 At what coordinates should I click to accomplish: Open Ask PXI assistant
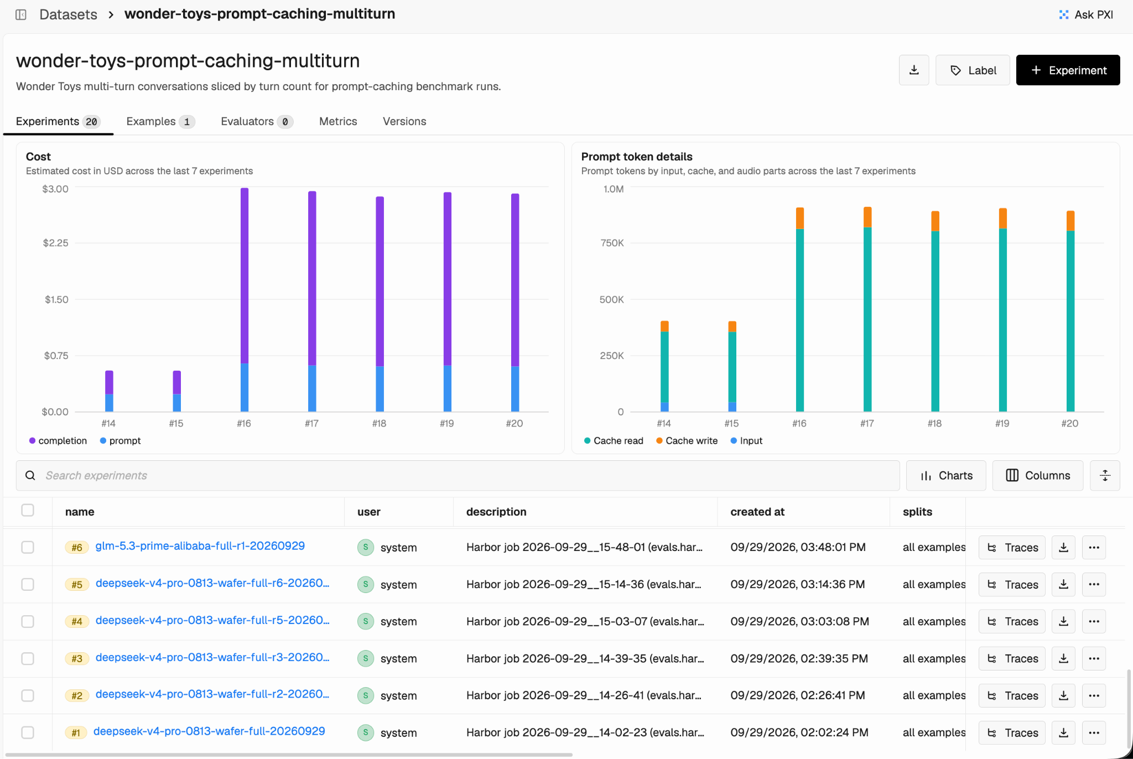click(1086, 14)
